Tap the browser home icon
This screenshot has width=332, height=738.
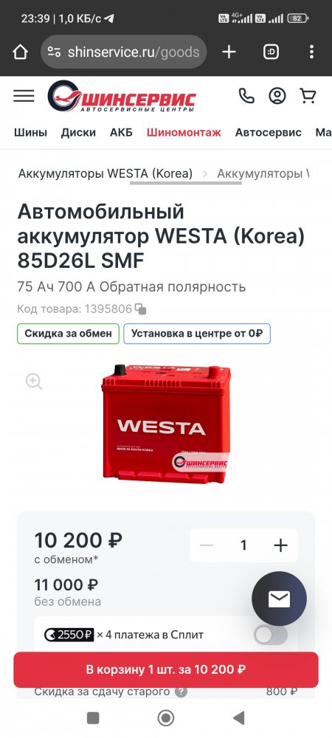coord(20,52)
